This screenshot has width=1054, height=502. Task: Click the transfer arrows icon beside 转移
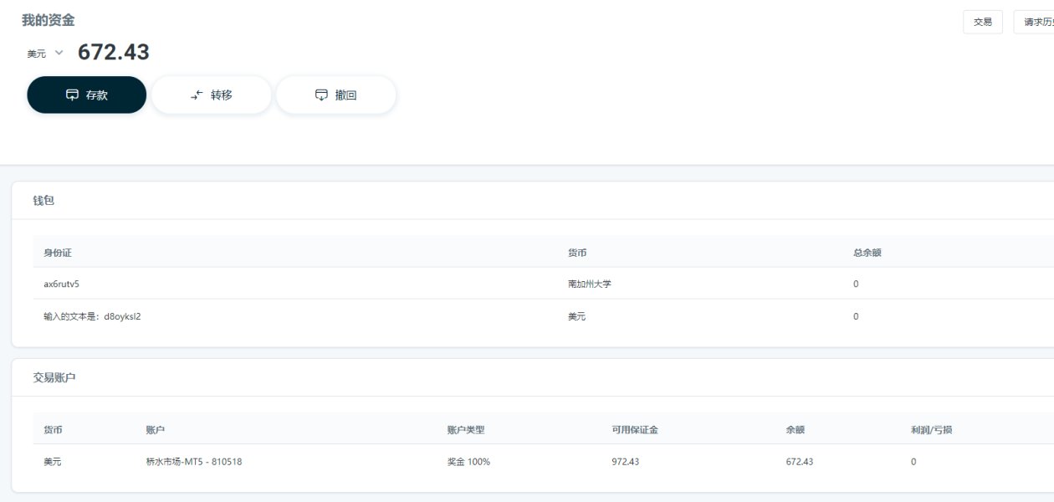click(x=197, y=95)
